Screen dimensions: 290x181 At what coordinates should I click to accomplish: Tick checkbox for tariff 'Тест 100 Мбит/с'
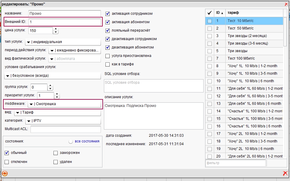pos(209,58)
